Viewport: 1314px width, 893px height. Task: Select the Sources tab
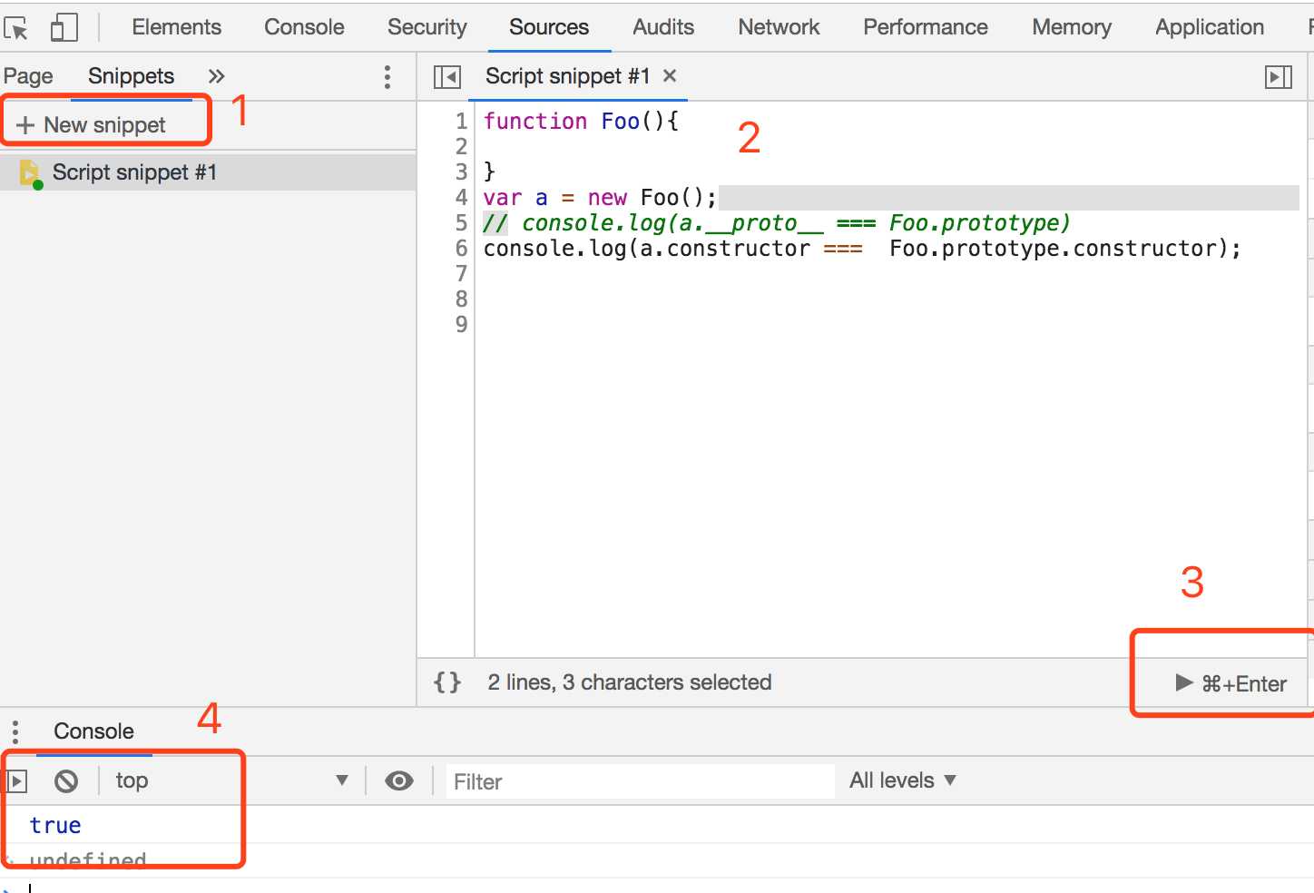(x=549, y=27)
